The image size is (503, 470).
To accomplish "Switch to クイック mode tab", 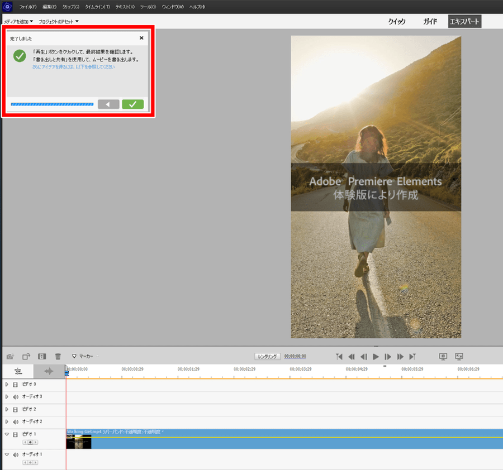I will coord(397,21).
